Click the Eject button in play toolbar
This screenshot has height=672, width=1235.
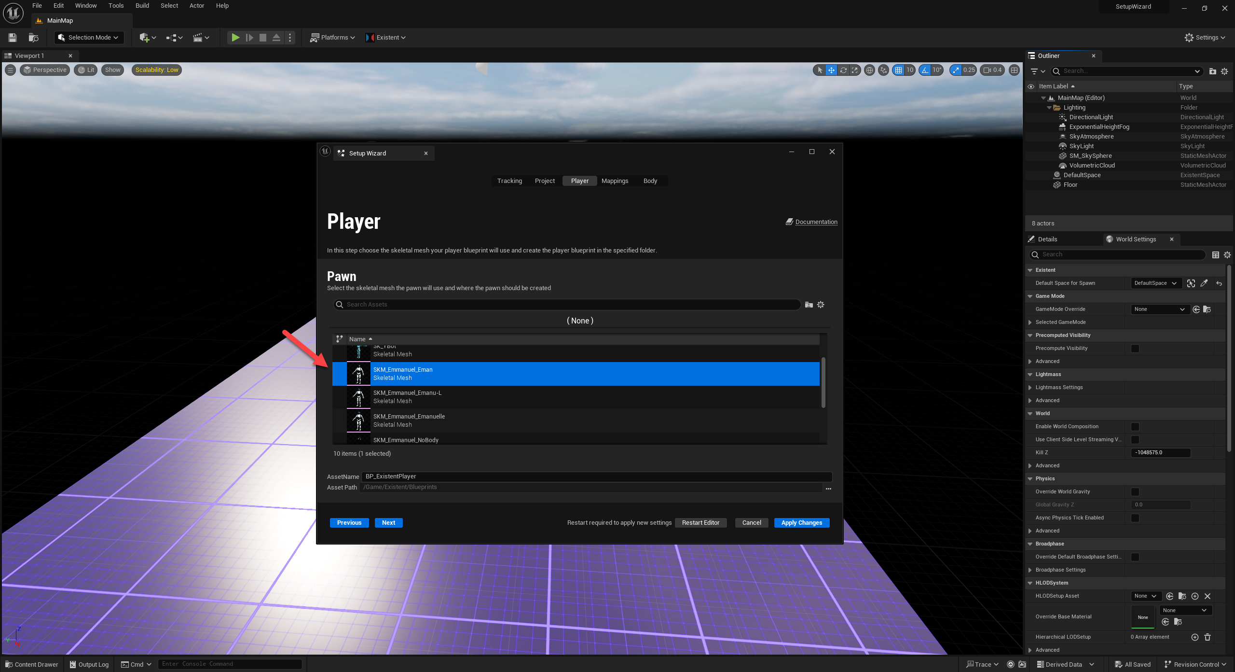pyautogui.click(x=276, y=37)
